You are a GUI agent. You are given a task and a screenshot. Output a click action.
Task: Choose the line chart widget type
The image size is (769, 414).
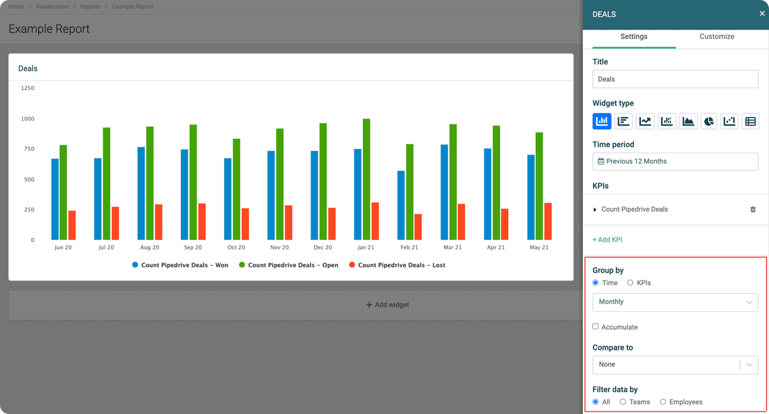[645, 121]
